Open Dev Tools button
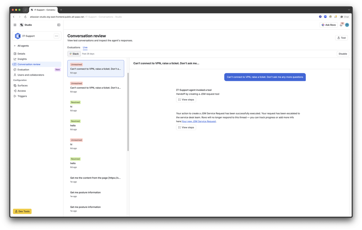362x230 pixels. [x=22, y=211]
